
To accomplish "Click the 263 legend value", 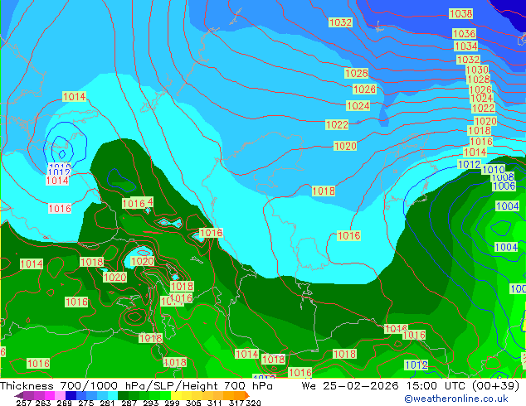I will click(43, 403).
